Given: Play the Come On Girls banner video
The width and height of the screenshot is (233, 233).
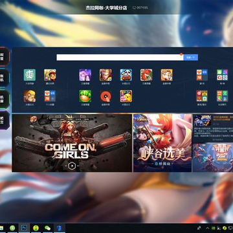Looking at the screenshot, I should pos(72,166).
